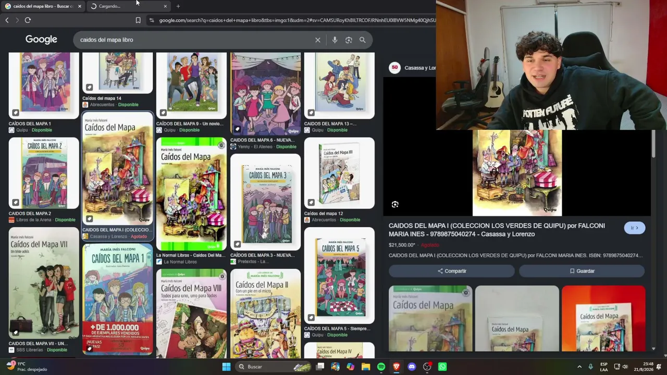Open the 'Caídos del Mapa VIII' cover result
Image resolution: width=667 pixels, height=375 pixels.
[192, 313]
